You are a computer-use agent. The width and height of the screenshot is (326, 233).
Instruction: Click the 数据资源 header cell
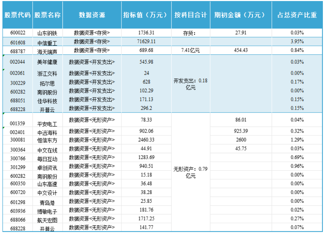click(92, 15)
